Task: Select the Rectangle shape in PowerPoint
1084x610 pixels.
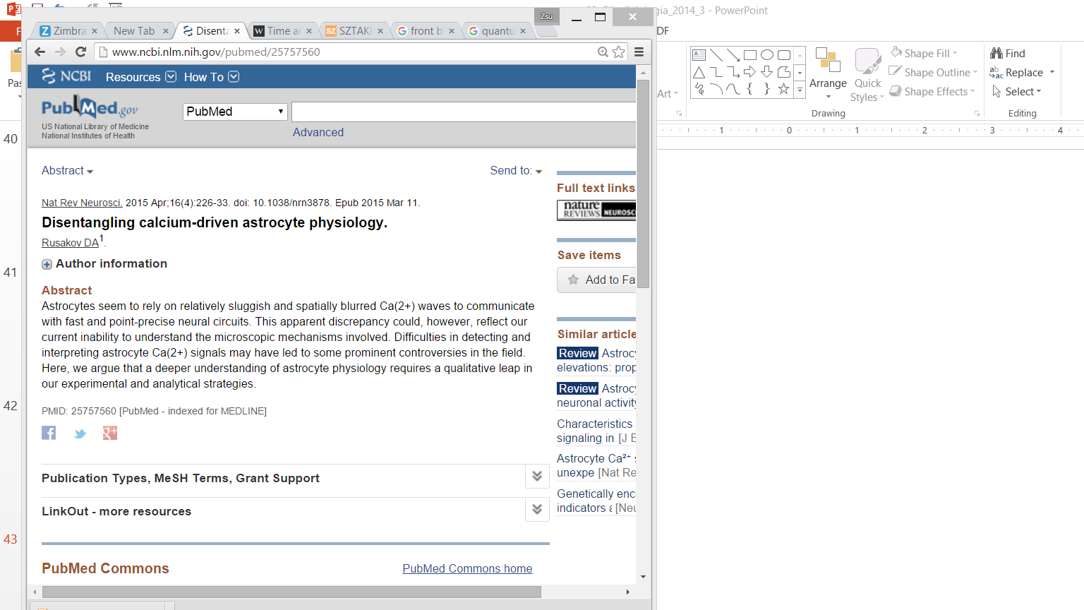Action: (749, 55)
